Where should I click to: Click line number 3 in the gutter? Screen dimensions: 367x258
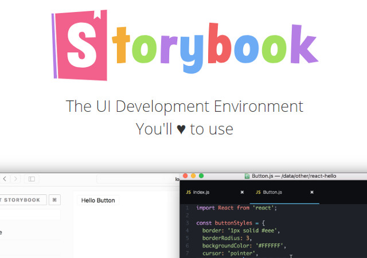click(x=187, y=223)
